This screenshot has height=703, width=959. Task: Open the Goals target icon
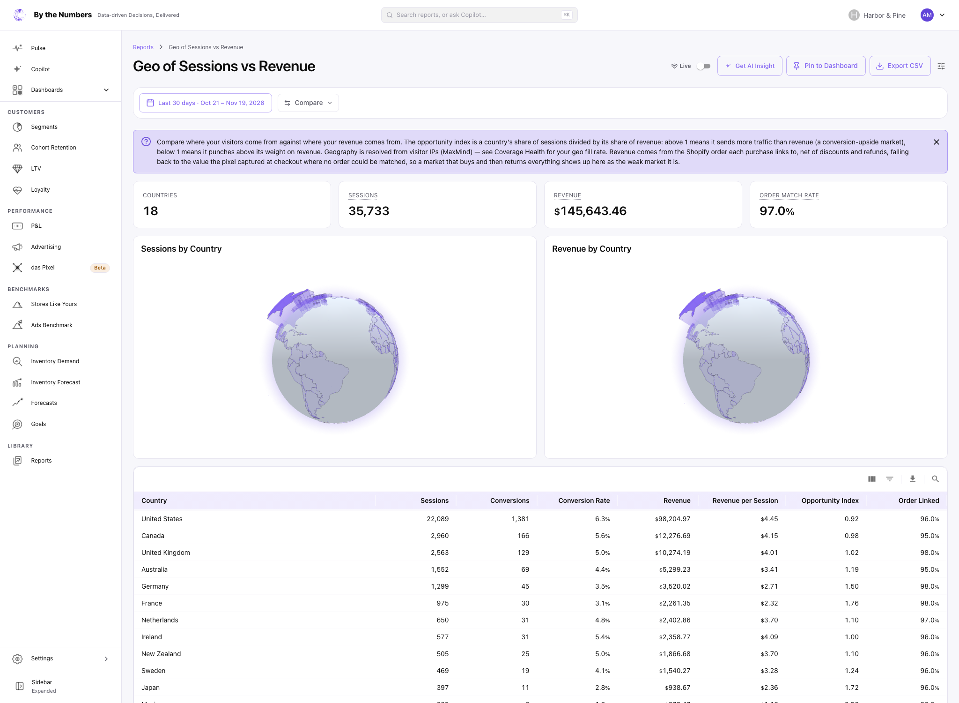click(17, 424)
